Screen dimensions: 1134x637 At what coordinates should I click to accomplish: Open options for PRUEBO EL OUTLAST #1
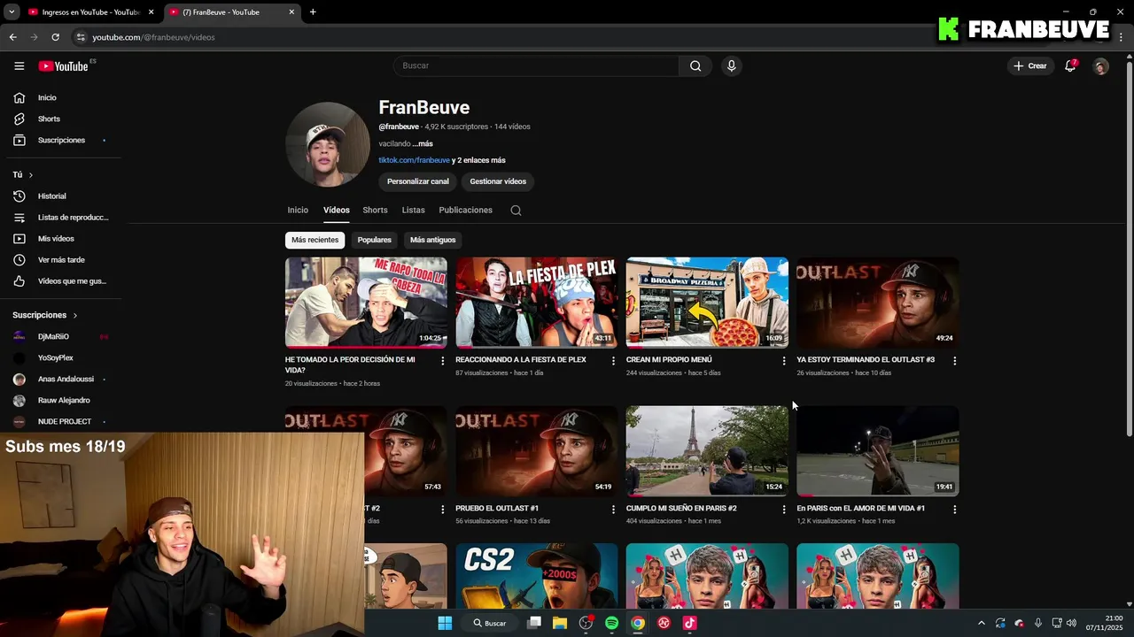(x=613, y=509)
